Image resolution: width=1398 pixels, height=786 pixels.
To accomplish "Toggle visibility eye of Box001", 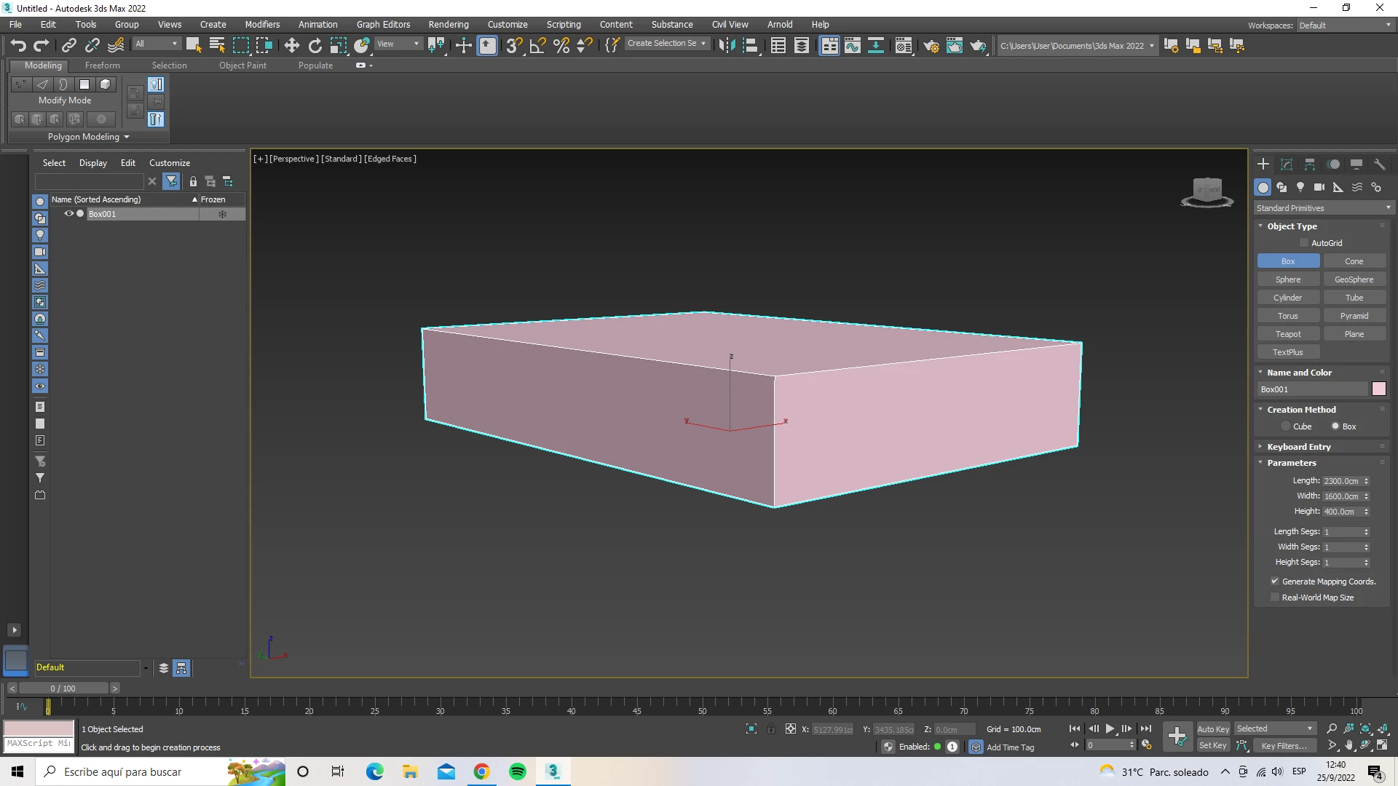I will [69, 214].
